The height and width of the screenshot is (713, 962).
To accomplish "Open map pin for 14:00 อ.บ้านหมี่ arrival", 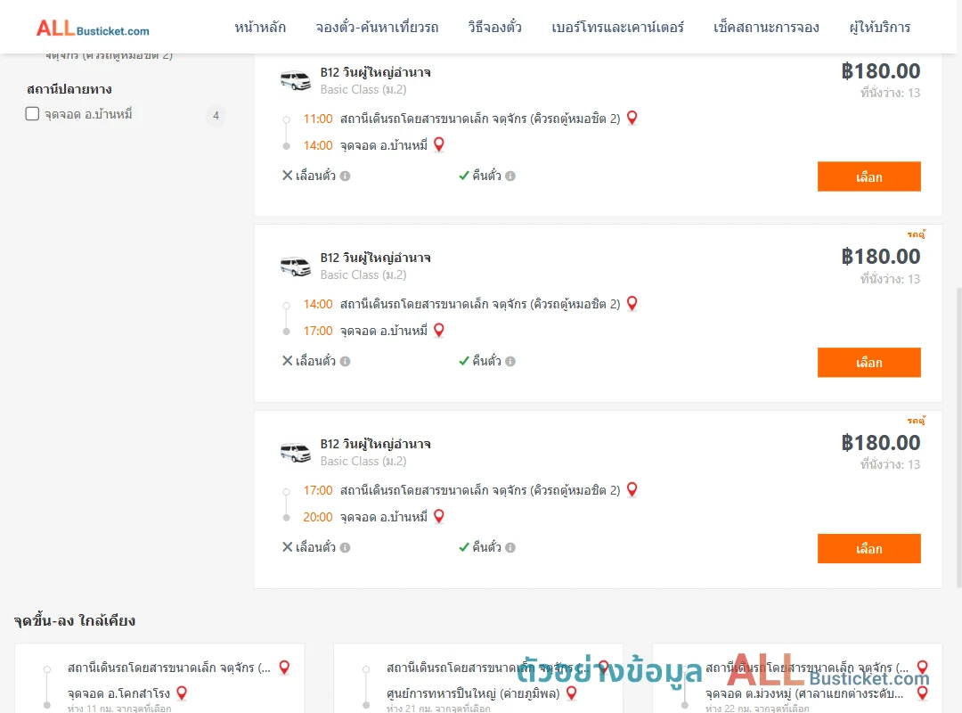I will [x=438, y=144].
